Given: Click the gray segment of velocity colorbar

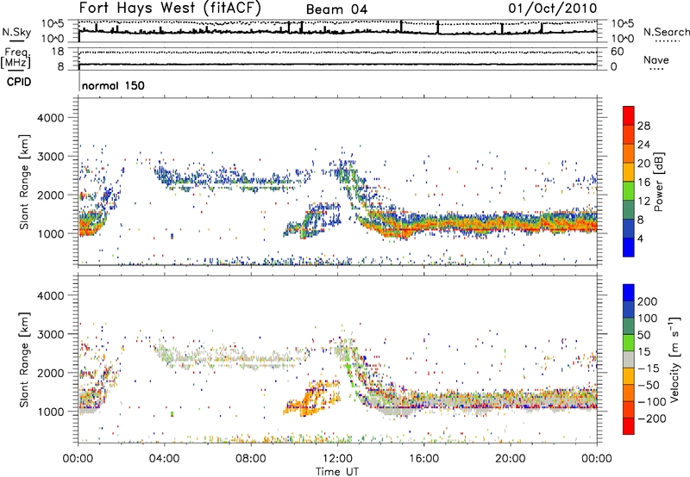Looking at the screenshot, I should 629,359.
